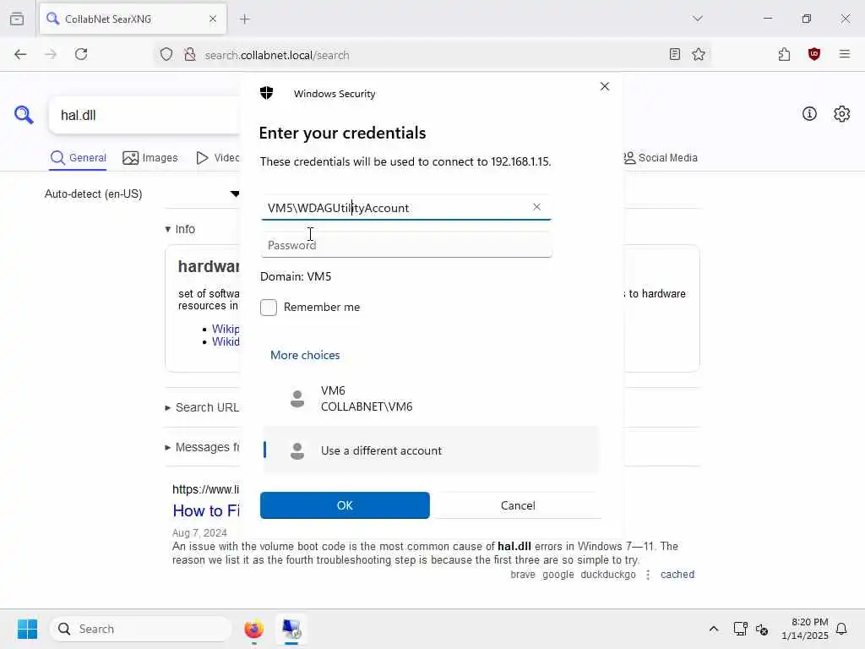Expand the Messages section
This screenshot has width=865, height=649.
click(202, 447)
